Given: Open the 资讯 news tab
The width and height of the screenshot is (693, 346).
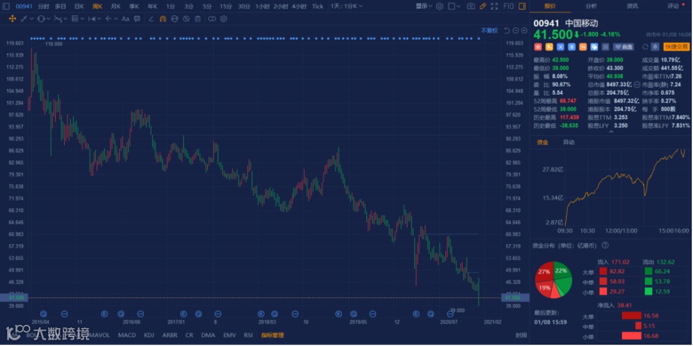Looking at the screenshot, I should [x=632, y=6].
